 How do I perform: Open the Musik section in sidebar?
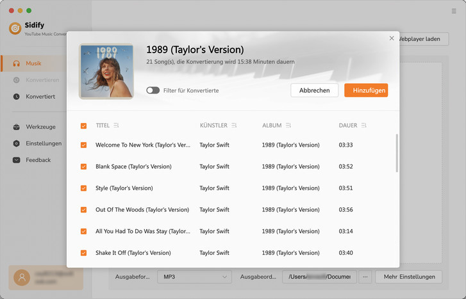click(x=34, y=63)
